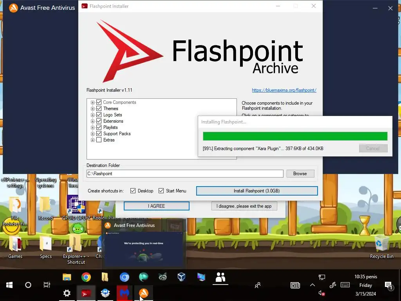The height and width of the screenshot is (301, 401).
Task: Open the active two-people app in the taskbar
Action: point(220,277)
